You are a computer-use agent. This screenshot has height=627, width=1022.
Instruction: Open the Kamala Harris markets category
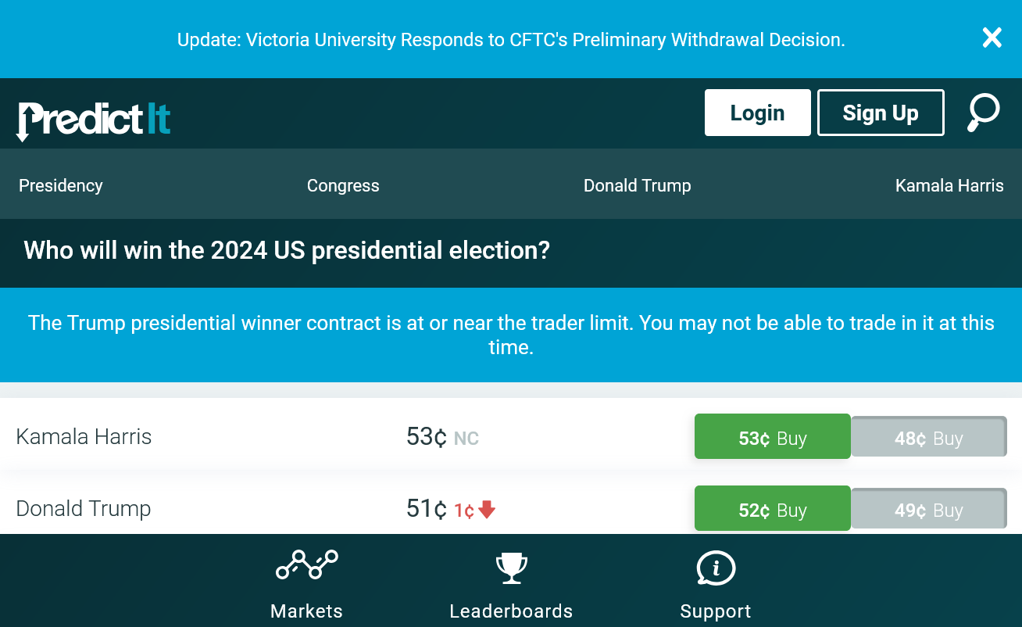pyautogui.click(x=949, y=185)
